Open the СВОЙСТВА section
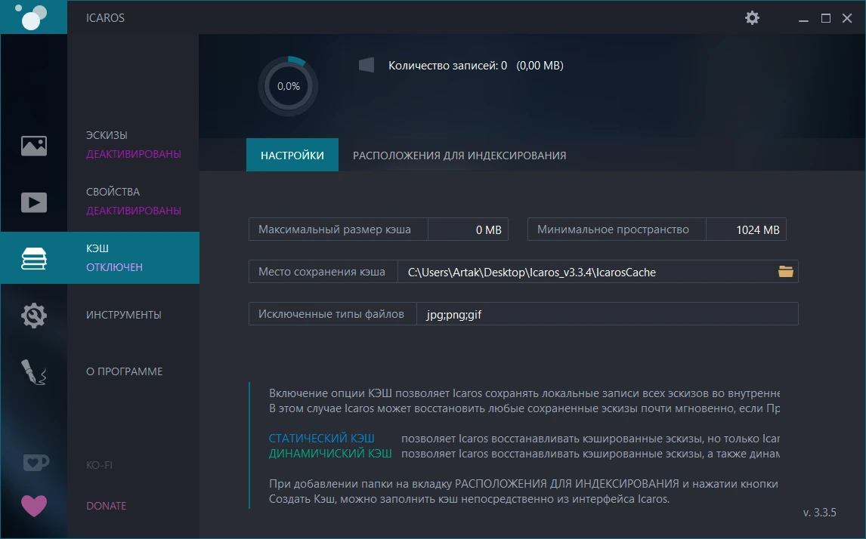The image size is (866, 539). 113,192
